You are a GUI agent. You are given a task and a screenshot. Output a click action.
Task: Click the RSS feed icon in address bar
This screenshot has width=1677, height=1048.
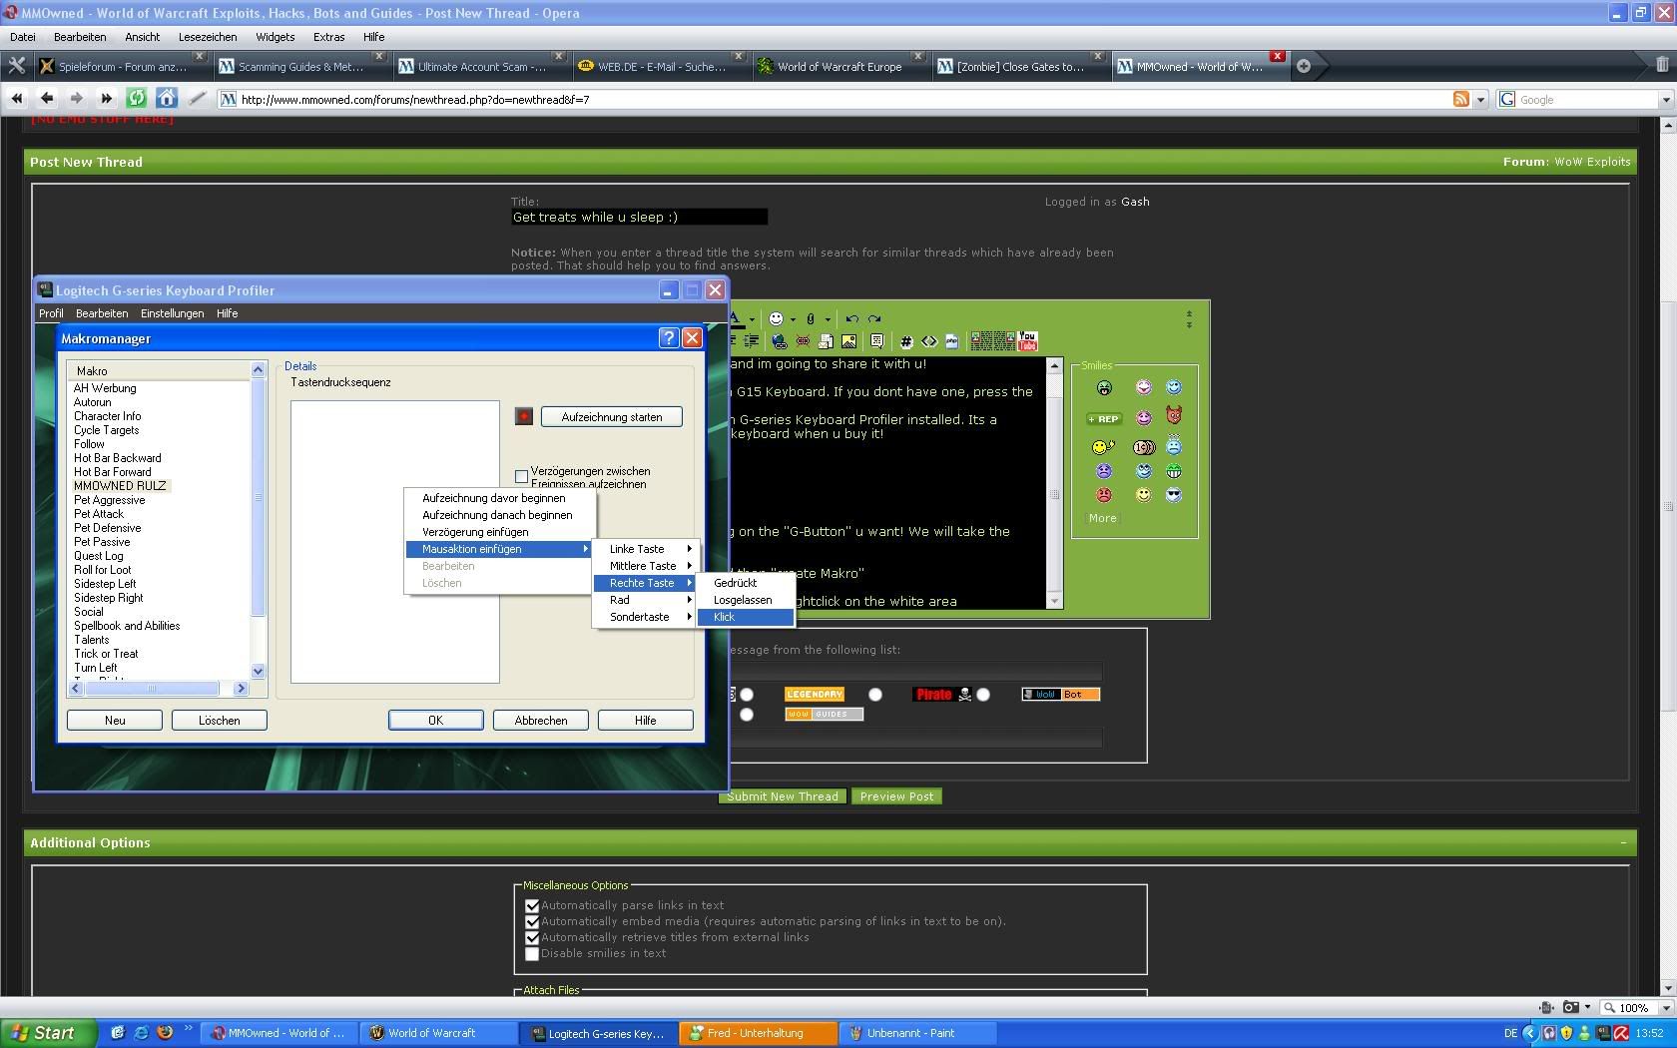coord(1461,99)
